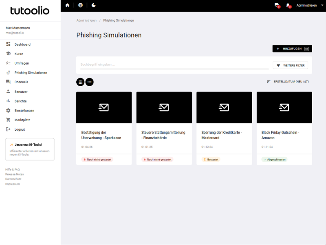Open the notifications bell icon
Screen dimensions: 326x245
289,5
